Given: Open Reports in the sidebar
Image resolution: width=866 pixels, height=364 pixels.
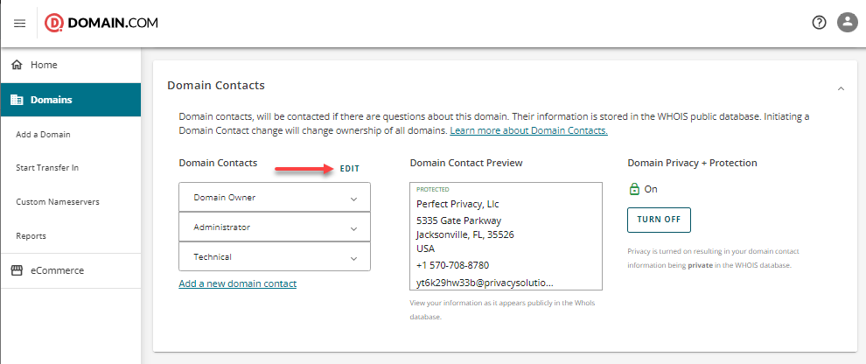Looking at the screenshot, I should pos(31,236).
